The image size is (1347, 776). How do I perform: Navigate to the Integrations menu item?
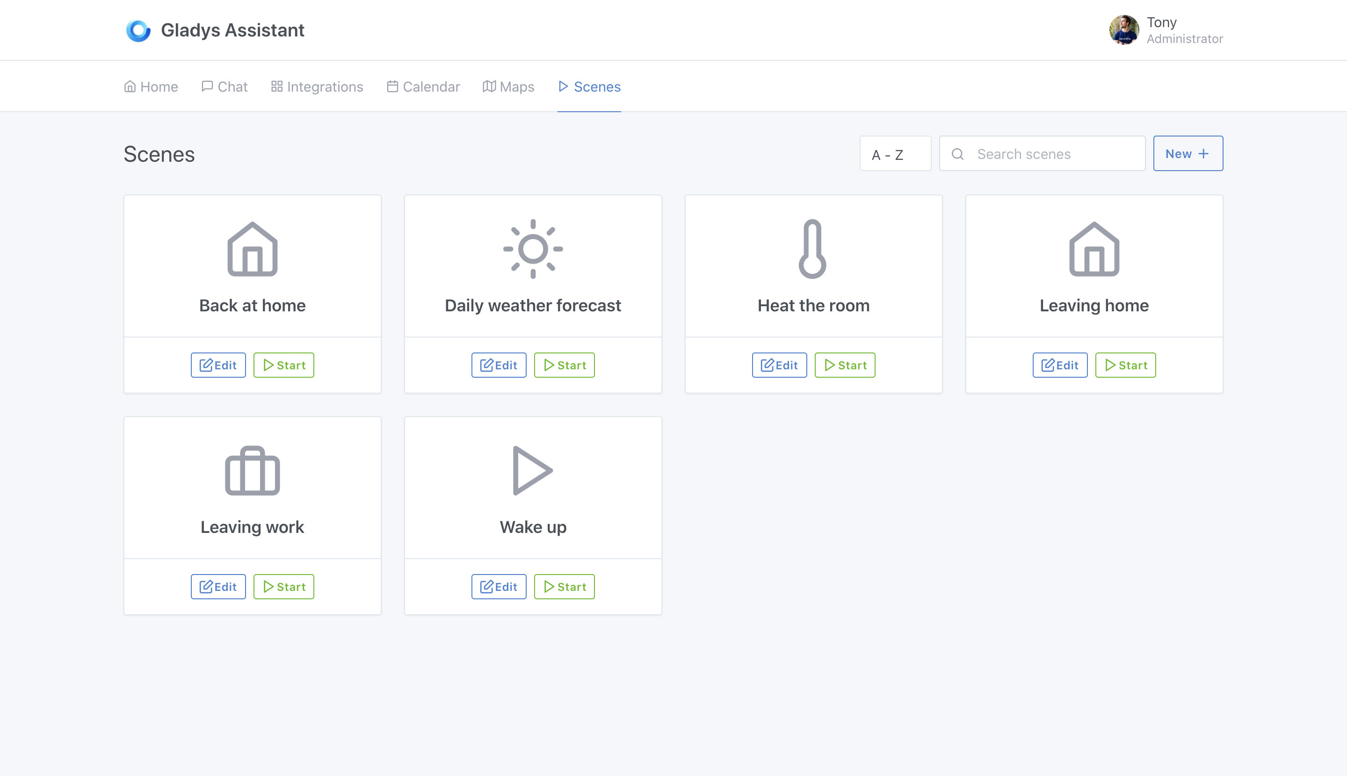pyautogui.click(x=326, y=86)
